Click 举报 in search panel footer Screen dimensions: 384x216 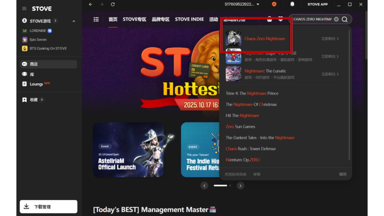(257, 174)
